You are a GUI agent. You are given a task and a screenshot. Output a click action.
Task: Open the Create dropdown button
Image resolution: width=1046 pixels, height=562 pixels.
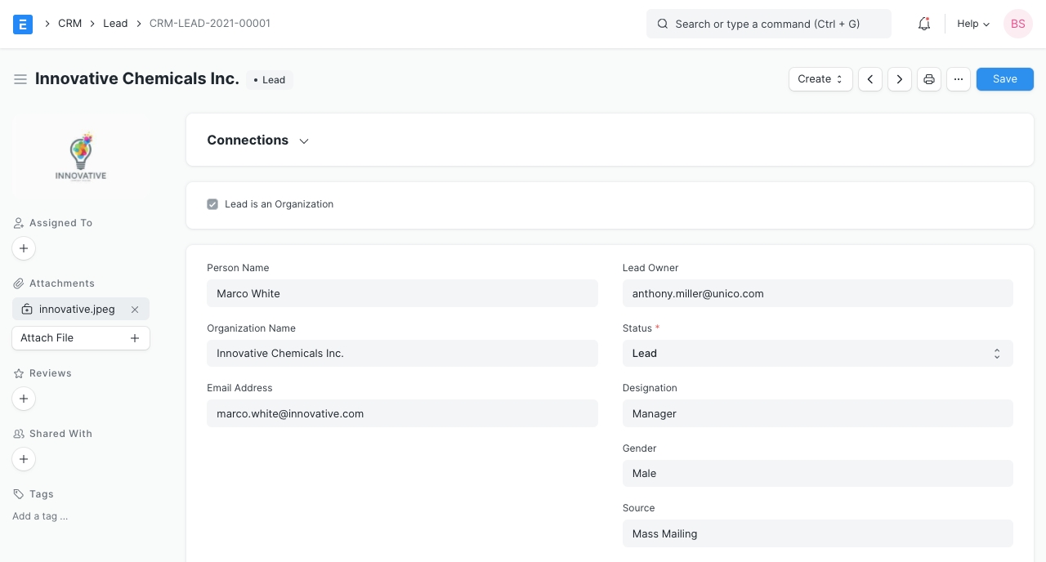pyautogui.click(x=820, y=79)
